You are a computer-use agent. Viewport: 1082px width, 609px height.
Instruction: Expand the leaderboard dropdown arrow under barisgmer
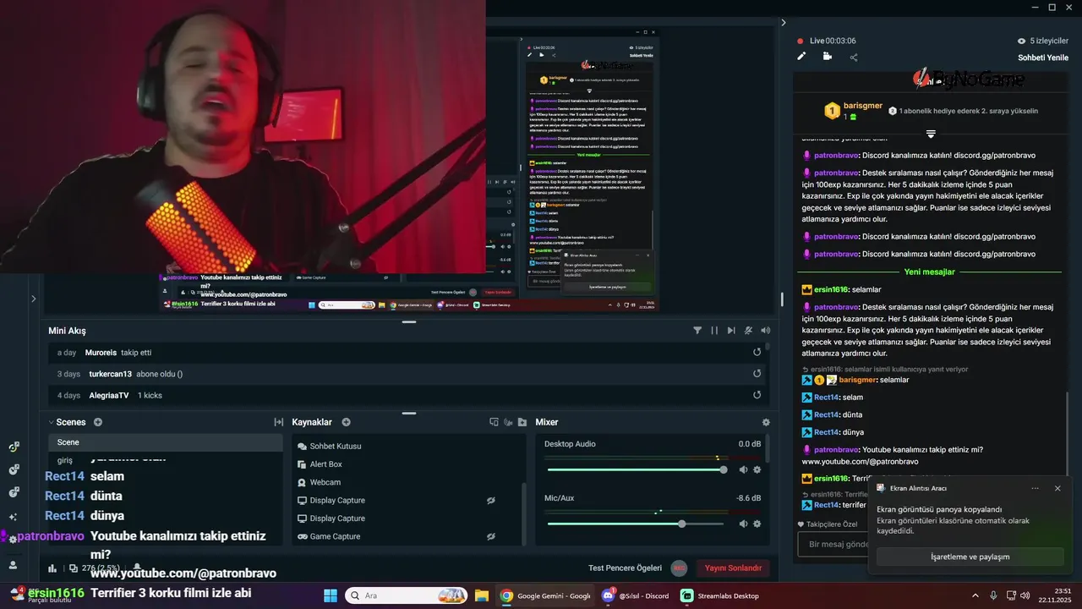[x=931, y=134]
